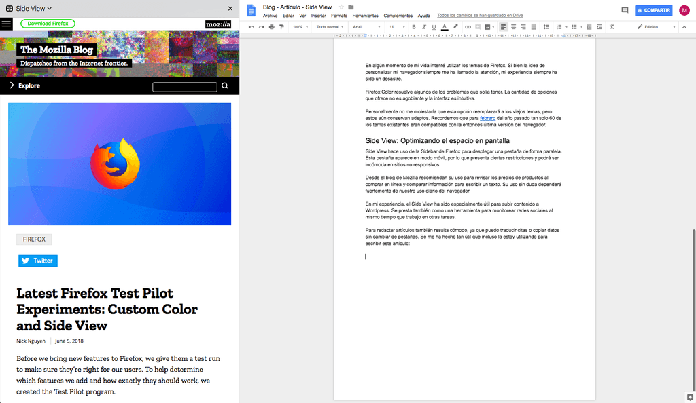Click the magnifier search icon in blog
This screenshot has height=403, width=696.
tap(225, 86)
